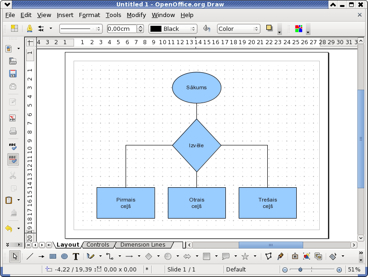368x277 pixels.
Task: Open the Arrow Style dropdown arrow
Action: pos(51,29)
